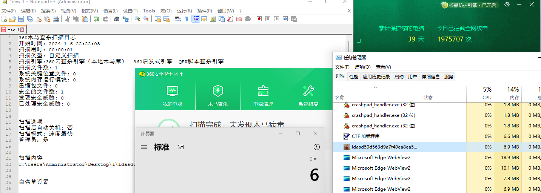The height and width of the screenshot is (193, 541).
Task: Click the Print icon in Notepad++ toolbar
Action: (55, 19)
